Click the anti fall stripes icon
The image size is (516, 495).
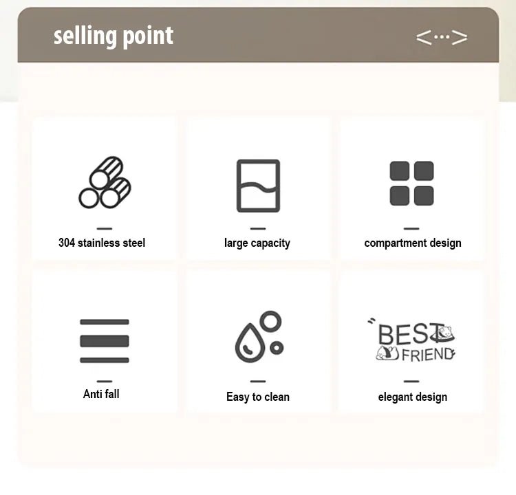coord(105,341)
